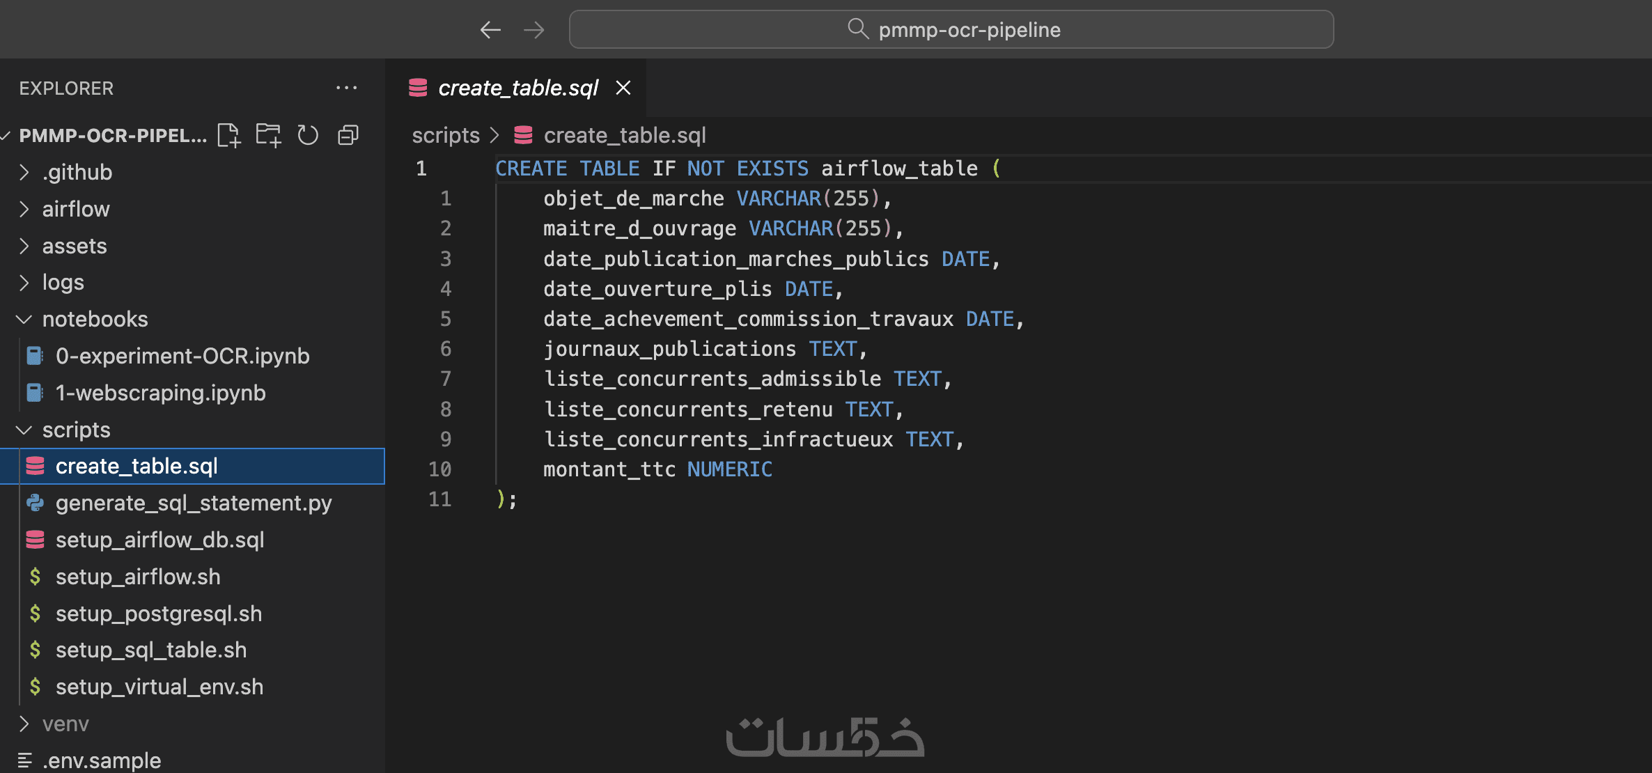Select the create_table.sql editor tab
The width and height of the screenshot is (1652, 773).
(517, 88)
